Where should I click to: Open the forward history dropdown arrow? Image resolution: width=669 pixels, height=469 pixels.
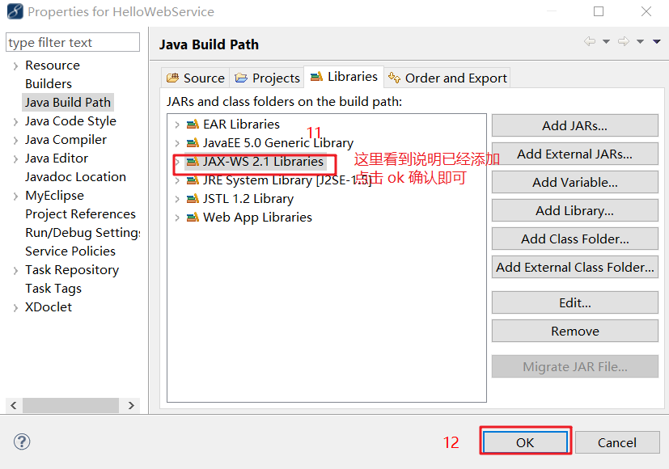[x=640, y=41]
